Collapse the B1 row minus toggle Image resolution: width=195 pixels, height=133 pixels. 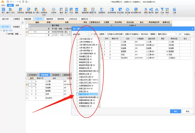[31, 29]
